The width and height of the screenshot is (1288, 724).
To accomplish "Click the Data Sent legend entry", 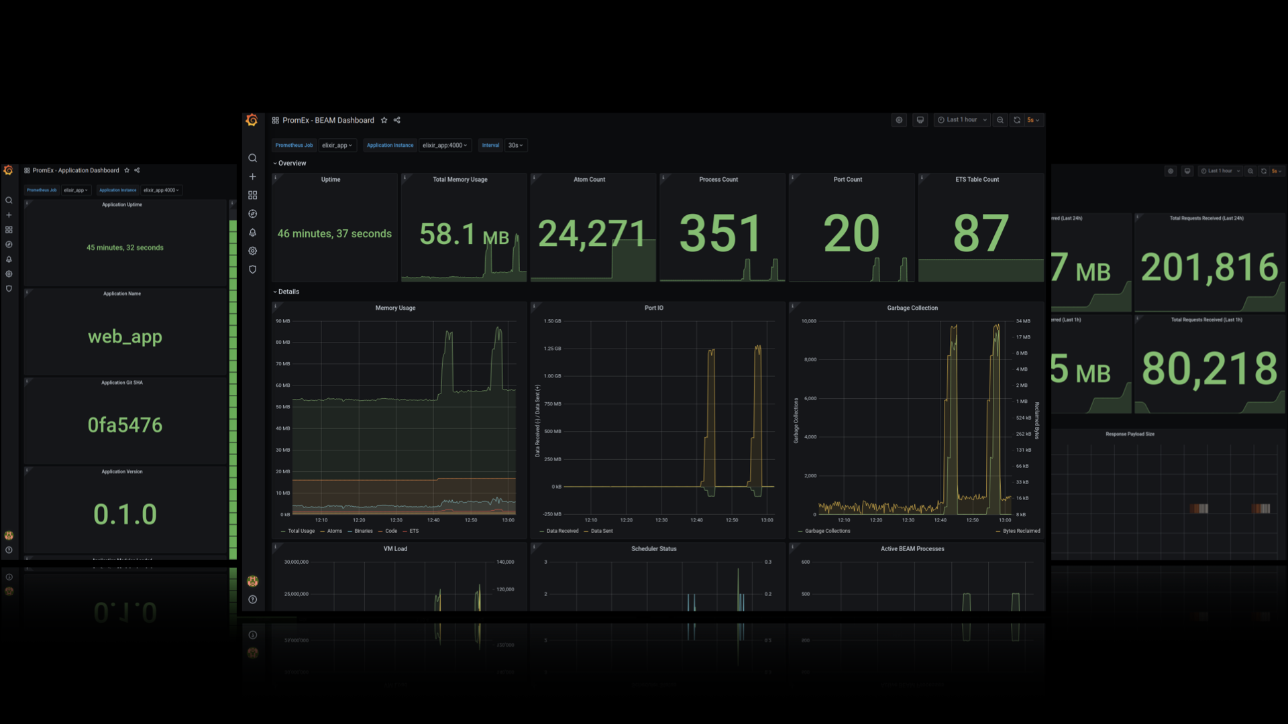I will tap(600, 531).
